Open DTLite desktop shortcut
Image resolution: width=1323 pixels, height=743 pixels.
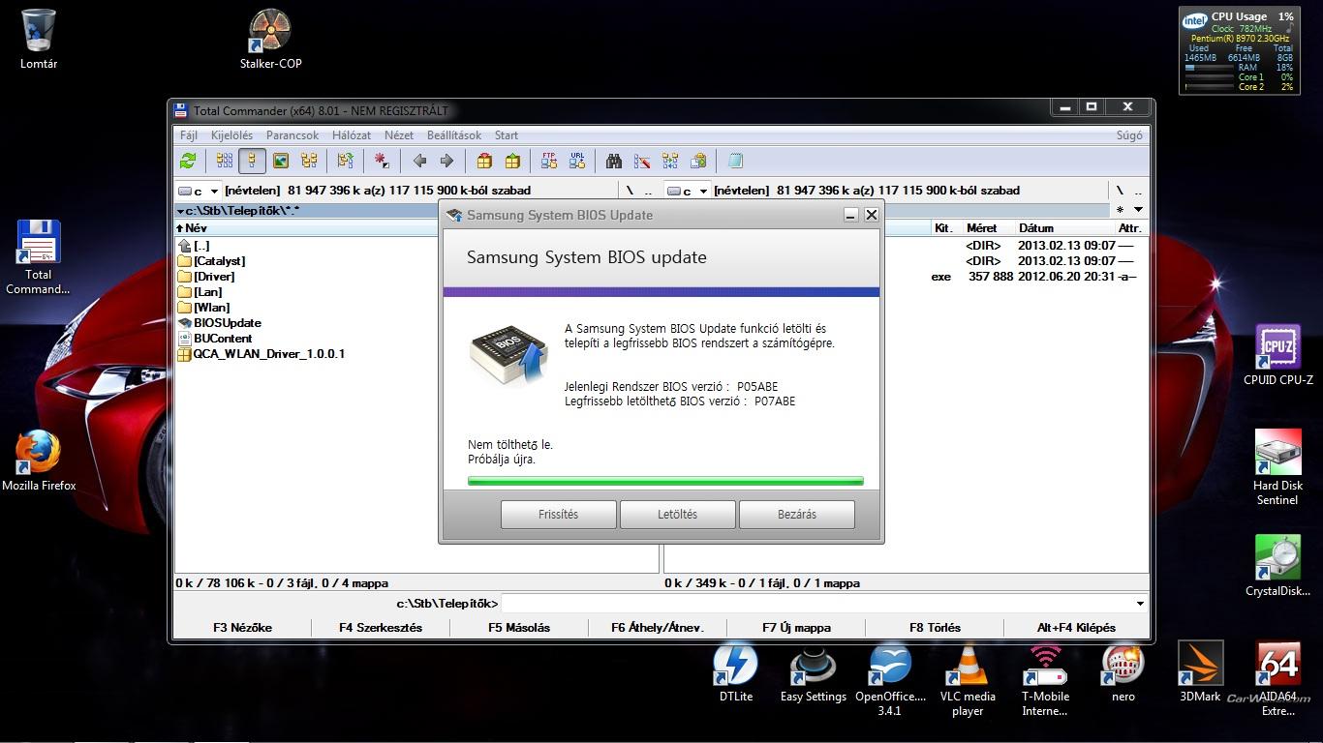pos(736,673)
